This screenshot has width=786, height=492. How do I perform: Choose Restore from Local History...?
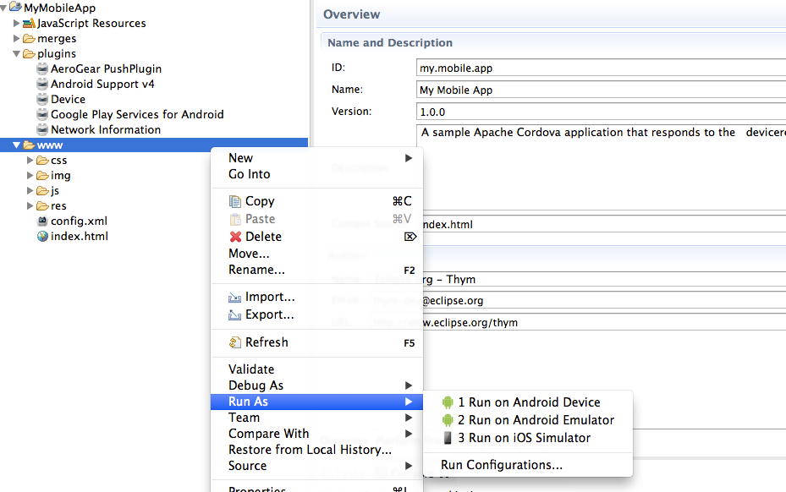pos(316,450)
